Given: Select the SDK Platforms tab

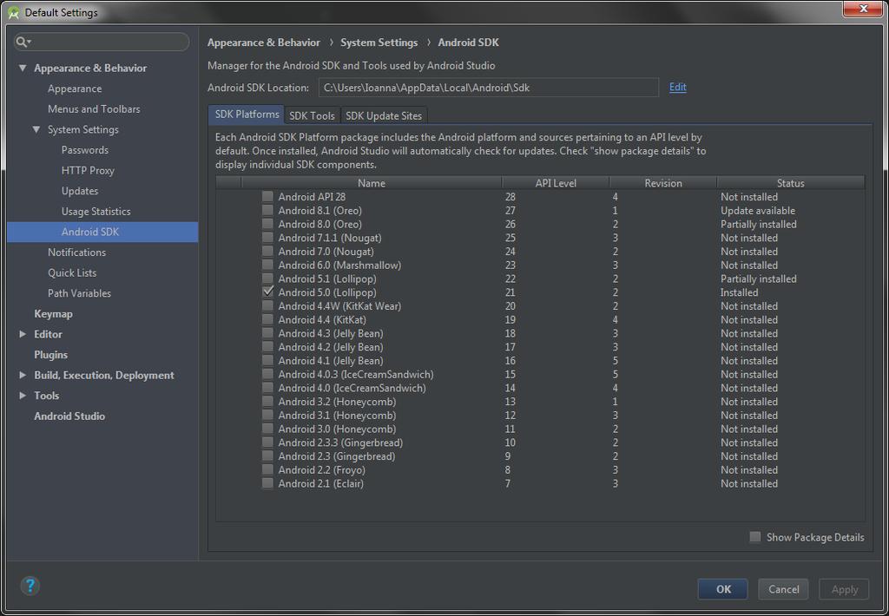Looking at the screenshot, I should (x=247, y=115).
